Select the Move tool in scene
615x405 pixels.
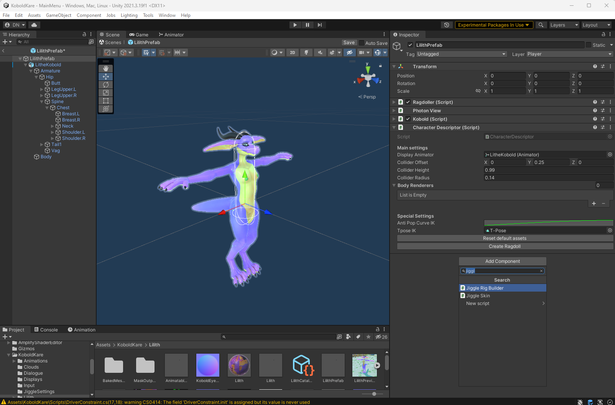click(106, 77)
